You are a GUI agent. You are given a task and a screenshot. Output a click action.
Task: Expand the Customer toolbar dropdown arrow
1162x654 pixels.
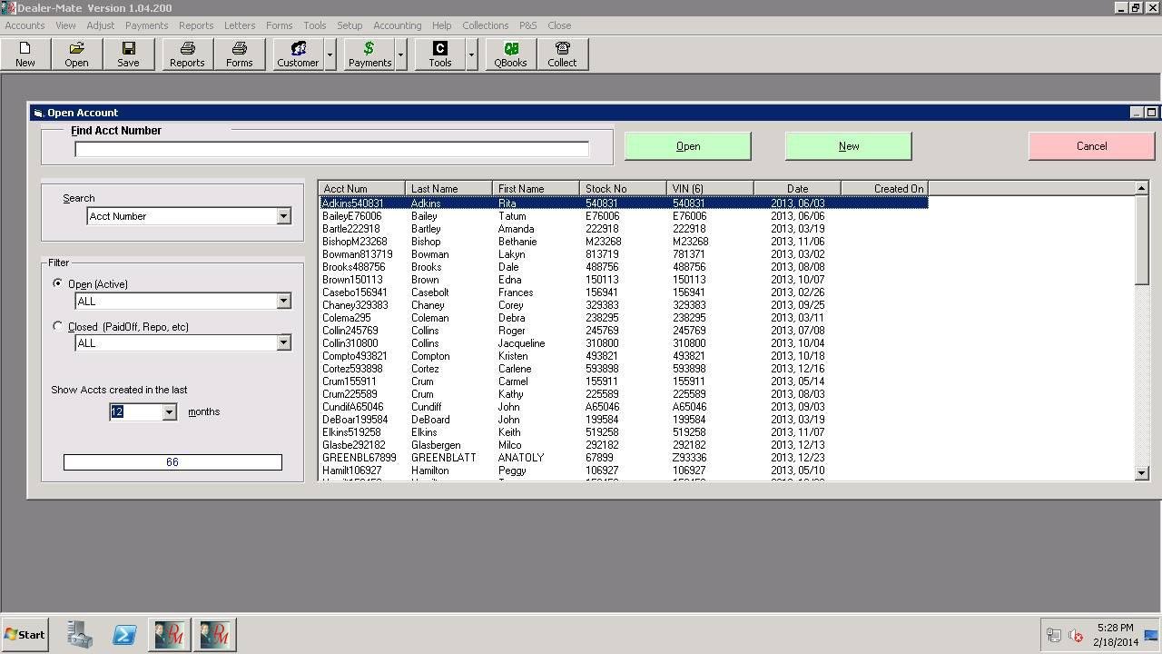(x=330, y=54)
